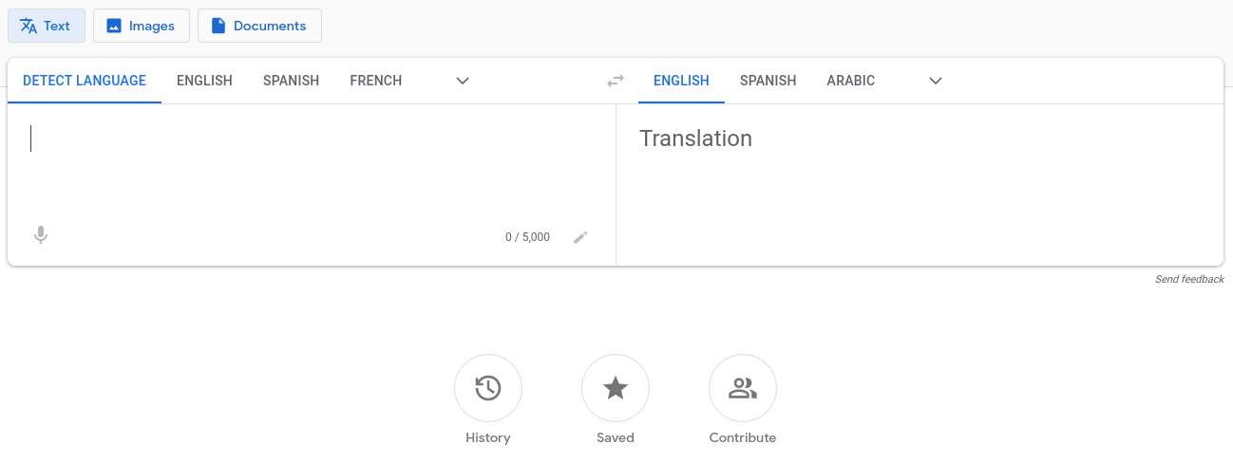The width and height of the screenshot is (1233, 463).
Task: Expand more source languages dropdown
Action: coord(463,81)
